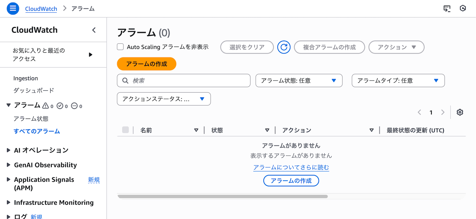This screenshot has width=476, height=219.
Task: Open the hamburger navigation menu icon
Action: click(x=13, y=8)
